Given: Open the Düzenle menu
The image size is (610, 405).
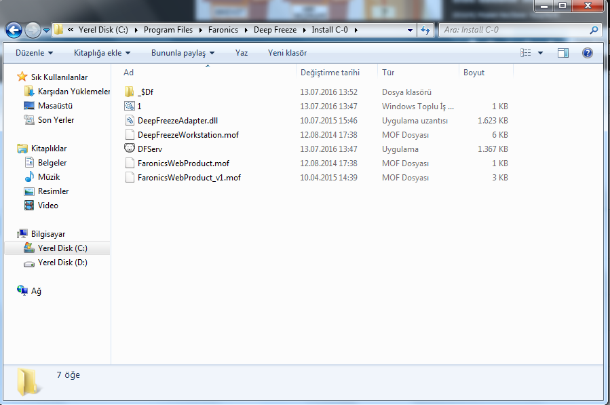Looking at the screenshot, I should (x=34, y=53).
